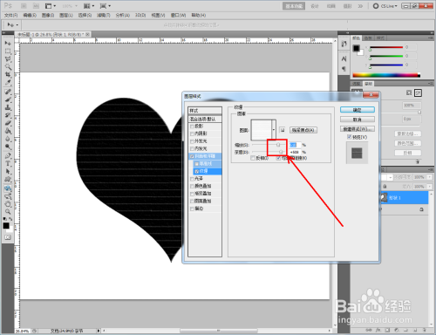Screen dimensions: 436x335
Task: Select the Zoom tool in toolbox
Action: click(8, 212)
